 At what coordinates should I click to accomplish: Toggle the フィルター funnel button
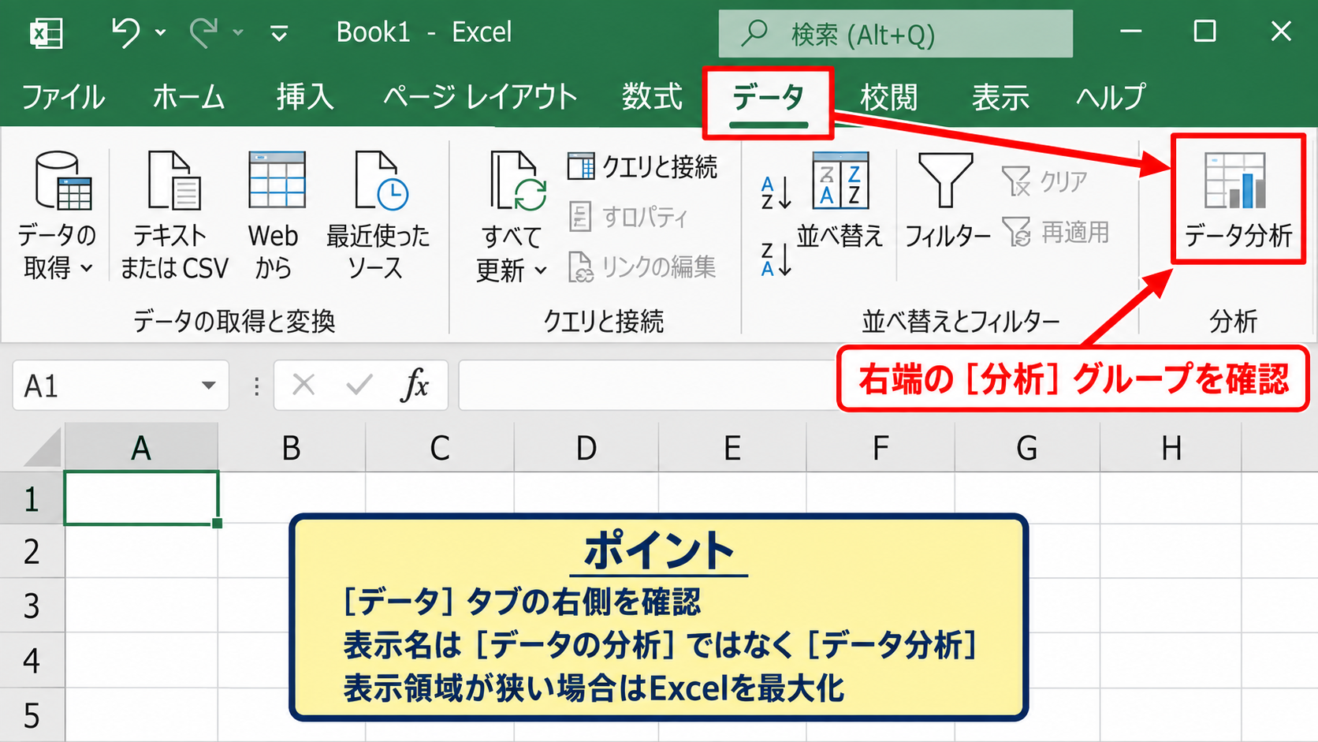[x=947, y=202]
